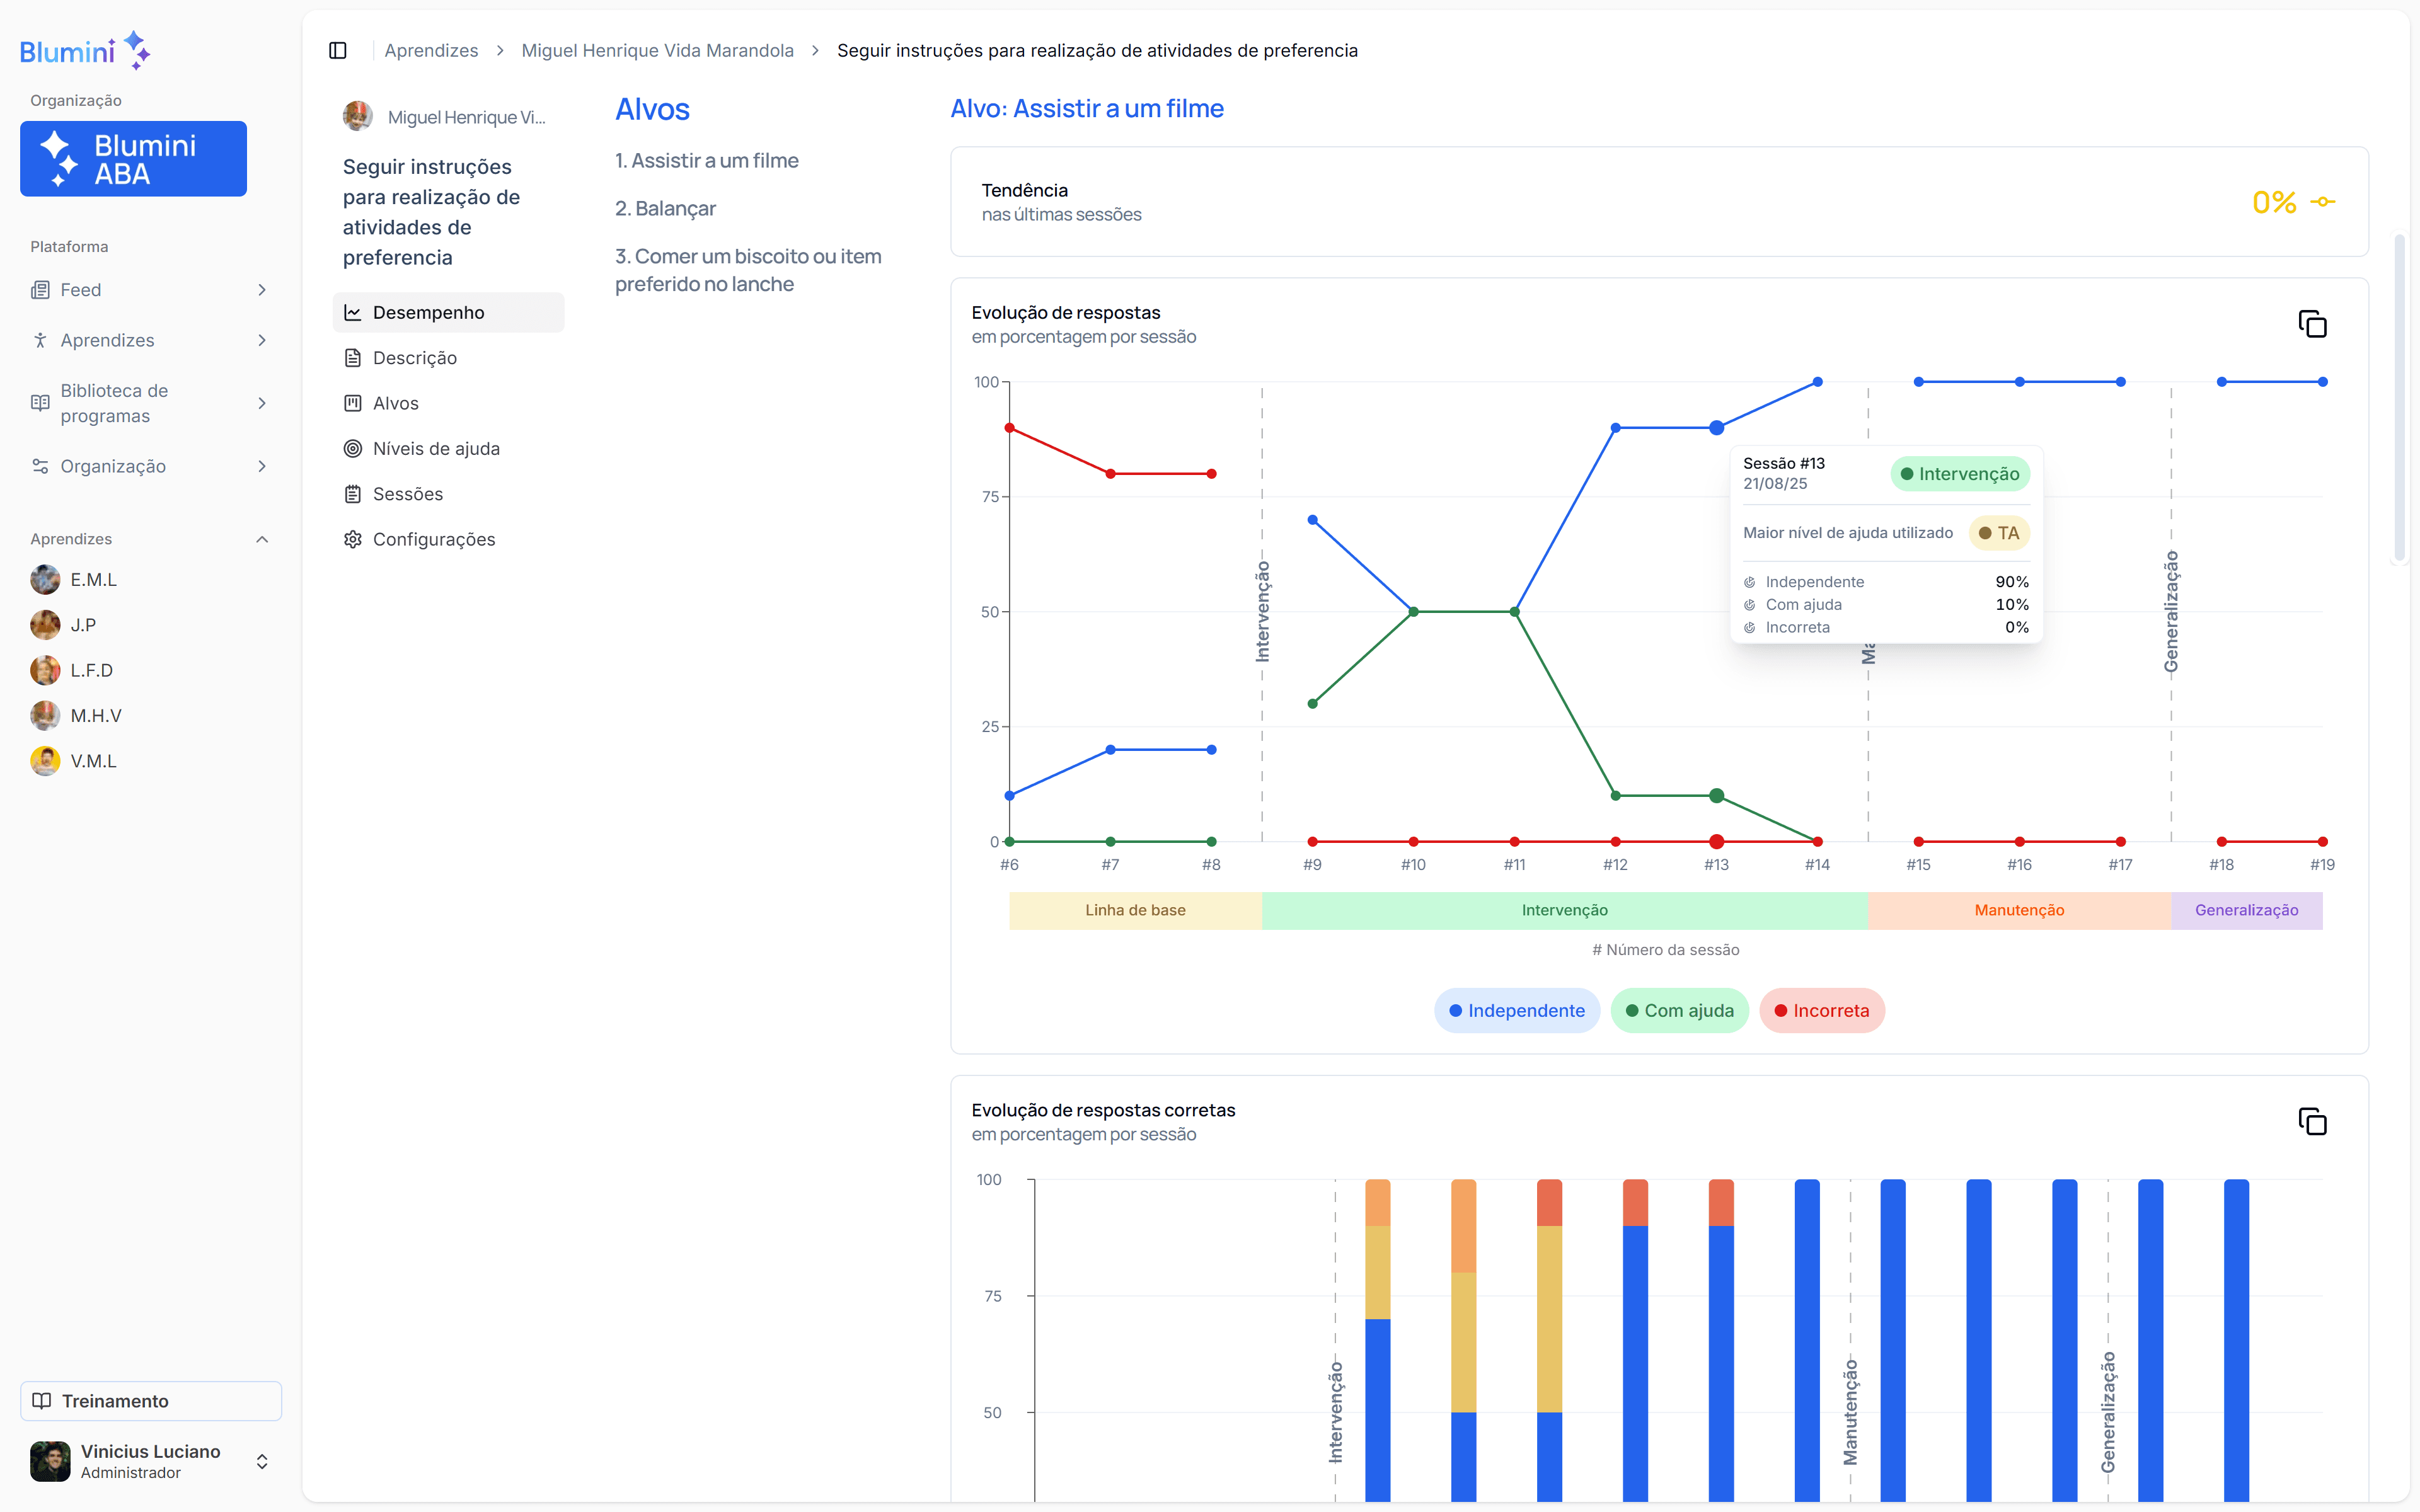The width and height of the screenshot is (2420, 1512).
Task: Open the Alvos menu item
Action: click(395, 403)
